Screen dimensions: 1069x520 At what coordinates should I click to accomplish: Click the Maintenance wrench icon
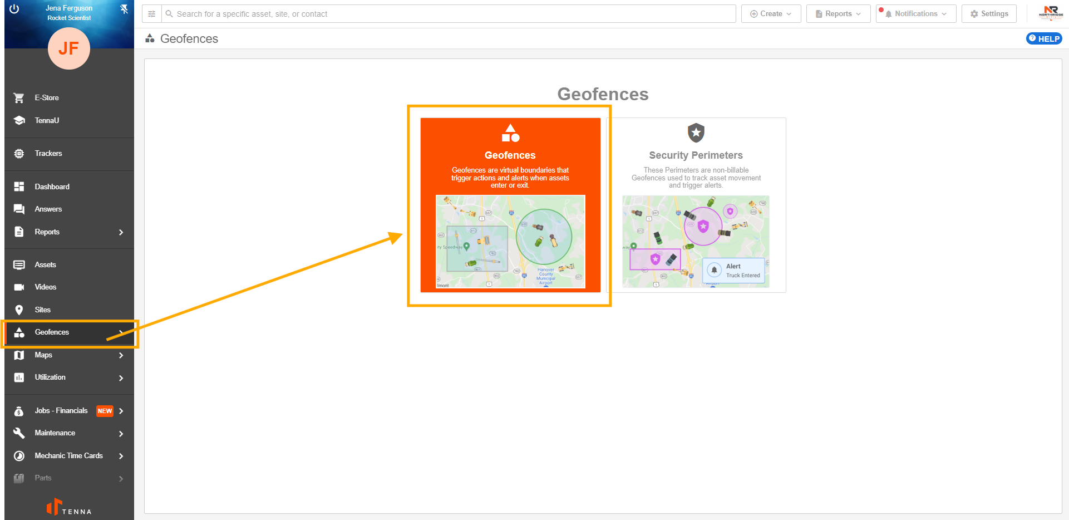pyautogui.click(x=19, y=433)
